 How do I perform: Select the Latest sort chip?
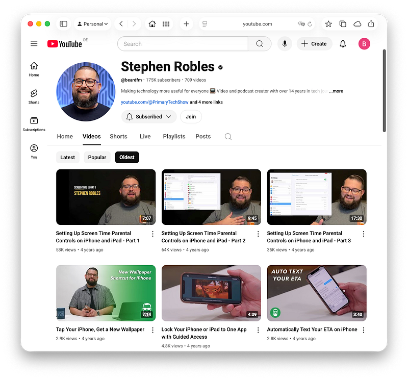coord(68,157)
